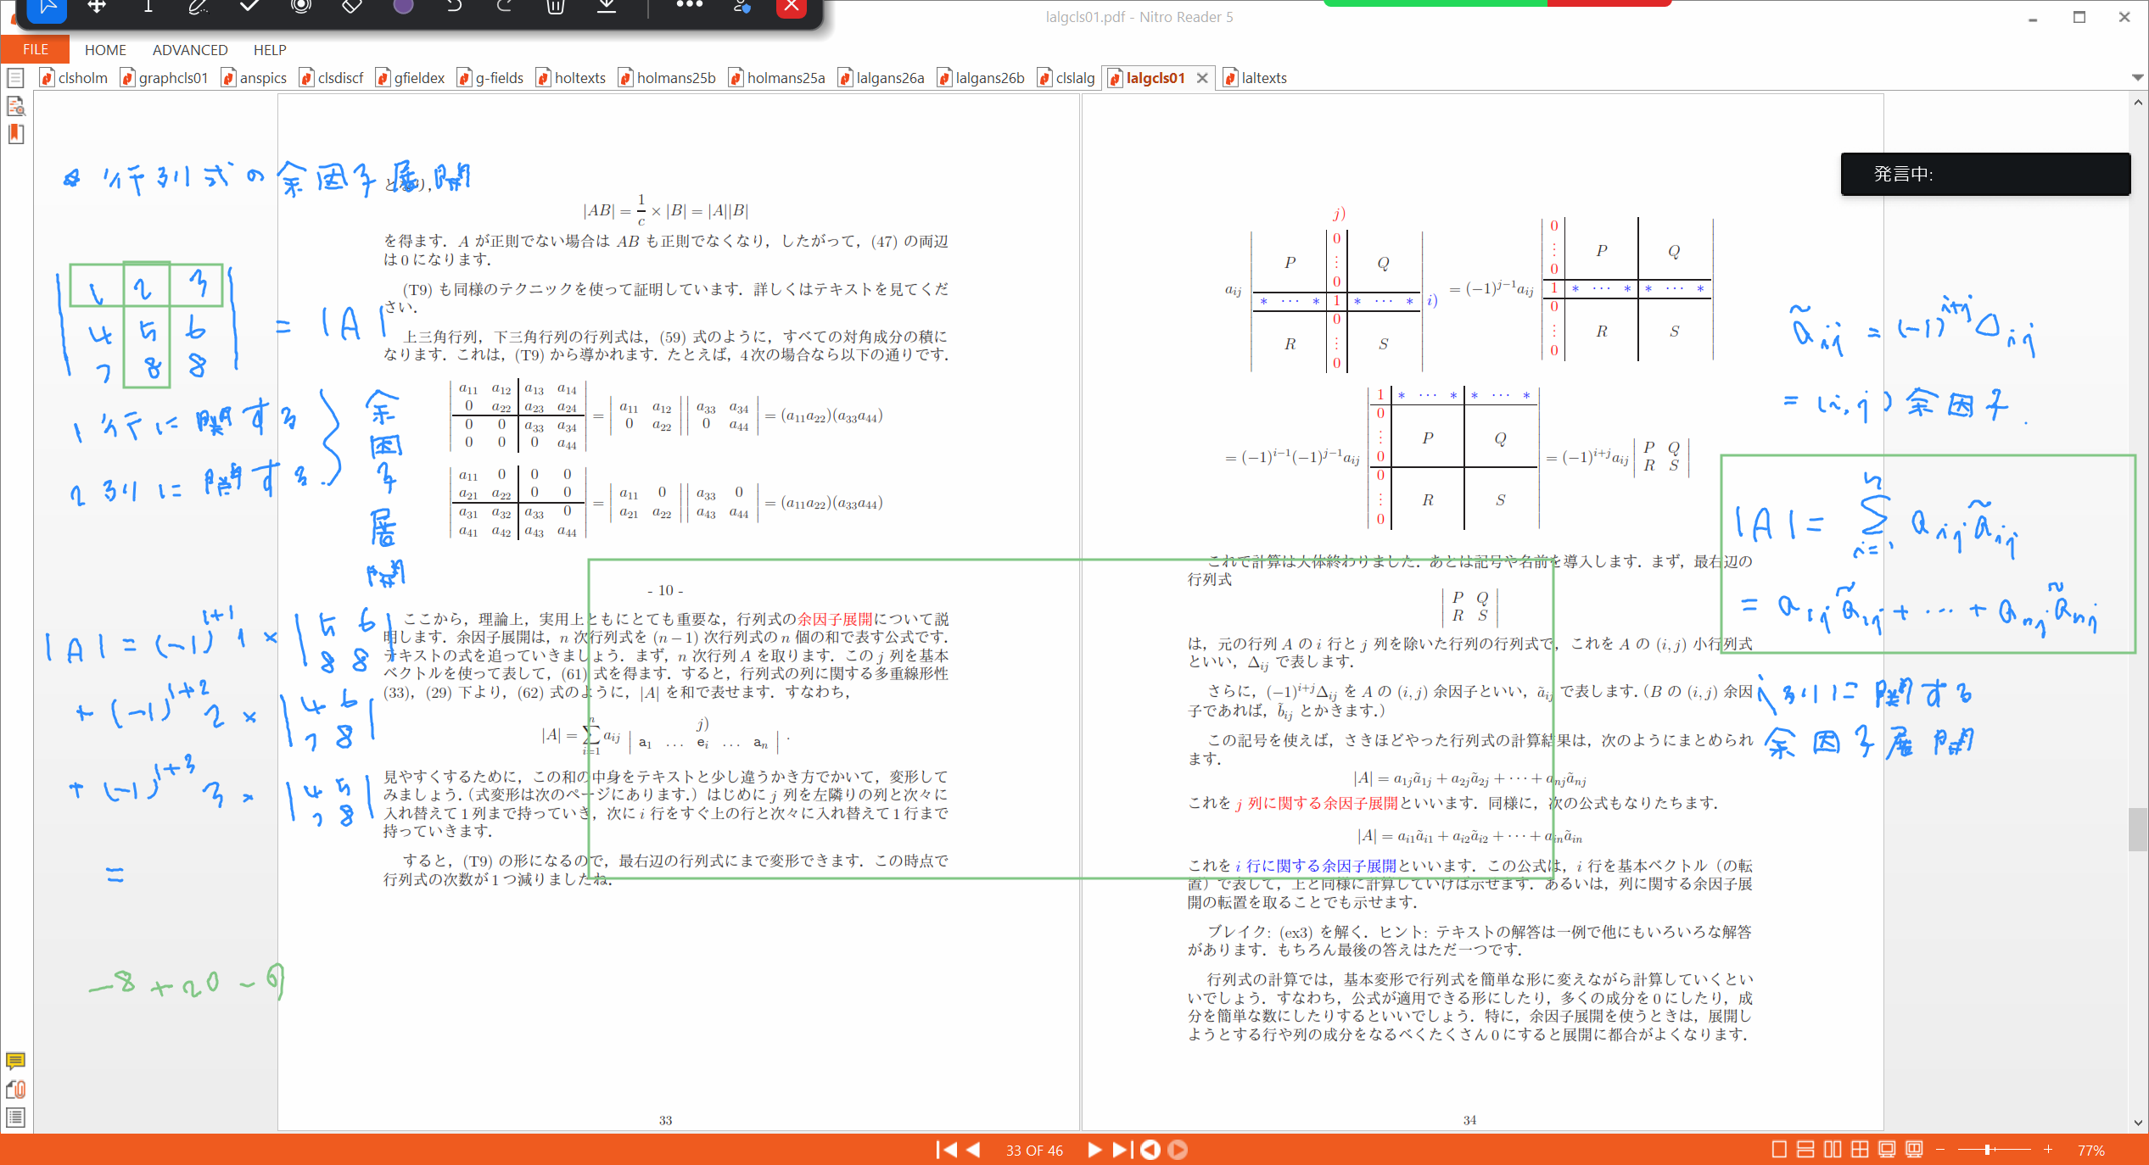
Task: Switch to facing two-page view
Action: tap(1833, 1150)
